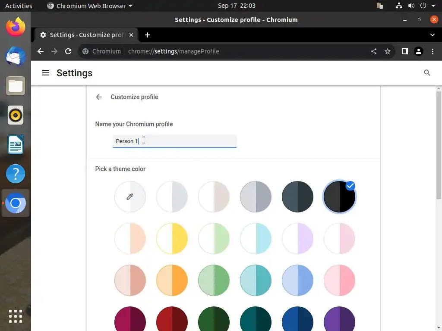442x331 pixels.
Task: Reload the current page
Action: pos(68,51)
